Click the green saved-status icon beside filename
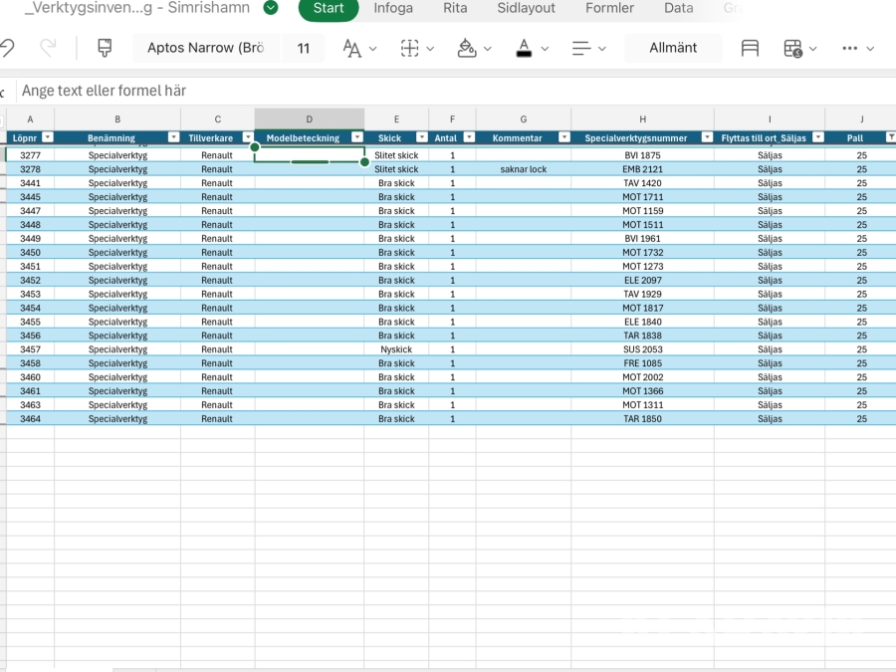Viewport: 896px width, 672px height. click(271, 8)
